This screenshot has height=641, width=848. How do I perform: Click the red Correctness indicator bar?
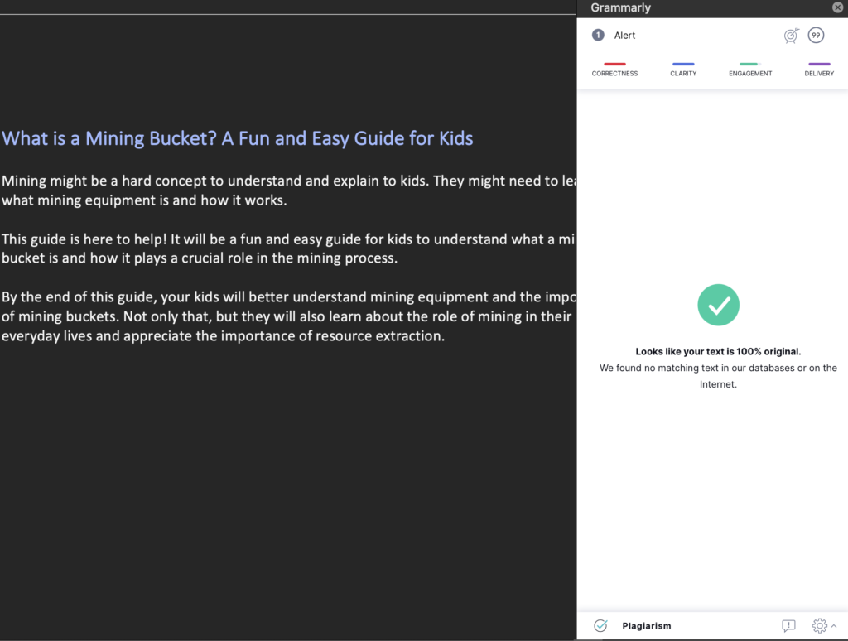(x=614, y=64)
